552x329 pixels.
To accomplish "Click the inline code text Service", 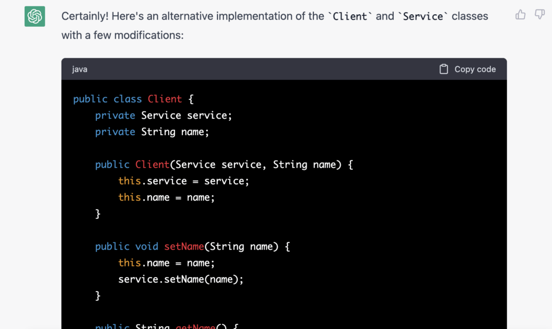I will point(424,16).
